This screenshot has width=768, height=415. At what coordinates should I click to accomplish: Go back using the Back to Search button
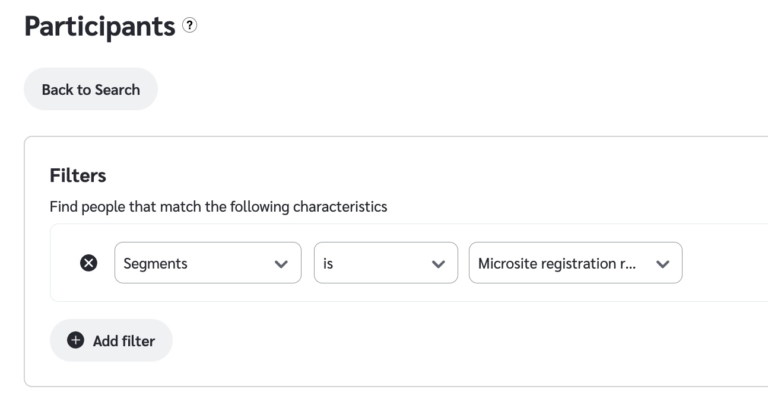(91, 89)
